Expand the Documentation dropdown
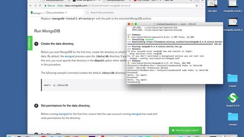Screen dimensions: 244x137 click(x=57, y=13)
